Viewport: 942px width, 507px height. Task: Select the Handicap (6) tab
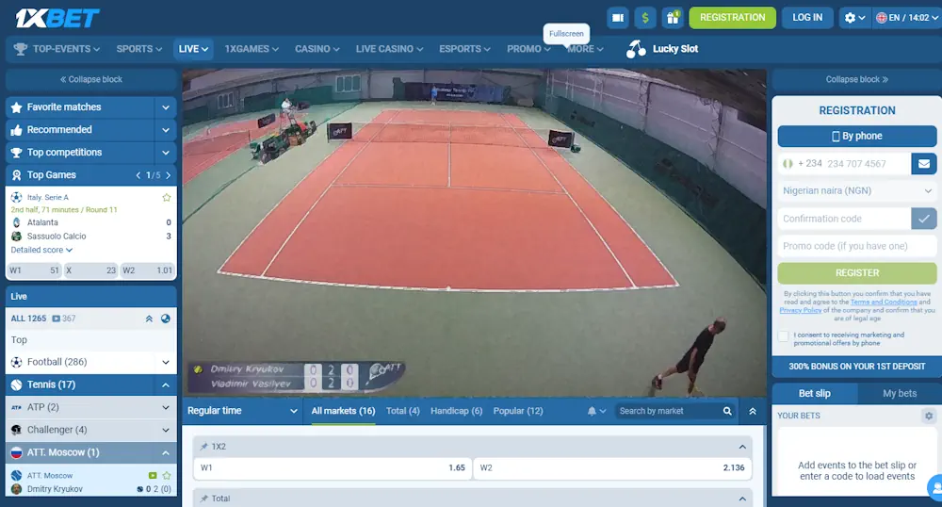[x=456, y=411]
